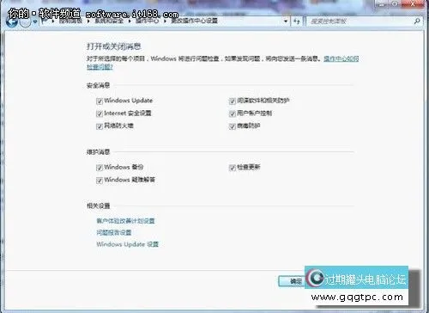This screenshot has height=313, width=429.
Task: Click the search magnifier icon
Action: point(417,21)
